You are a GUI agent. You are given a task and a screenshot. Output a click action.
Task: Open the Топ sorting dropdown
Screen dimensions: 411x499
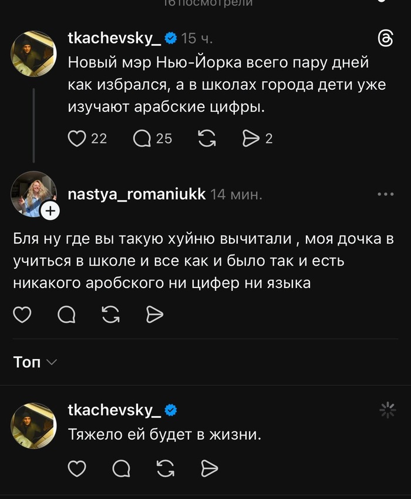pos(31,363)
